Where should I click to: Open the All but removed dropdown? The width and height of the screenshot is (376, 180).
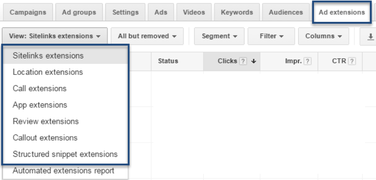click(147, 36)
